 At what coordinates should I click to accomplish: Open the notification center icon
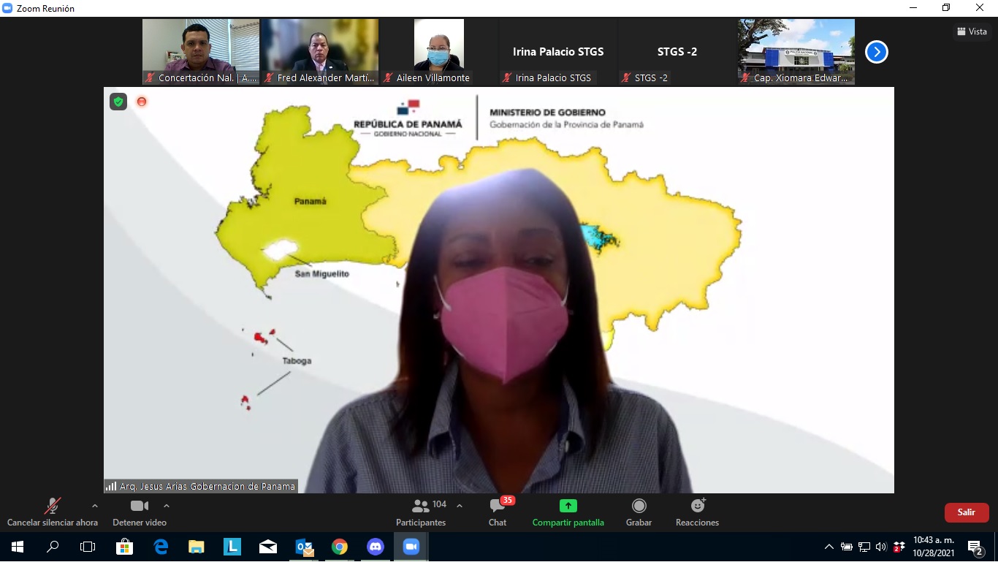(x=975, y=547)
